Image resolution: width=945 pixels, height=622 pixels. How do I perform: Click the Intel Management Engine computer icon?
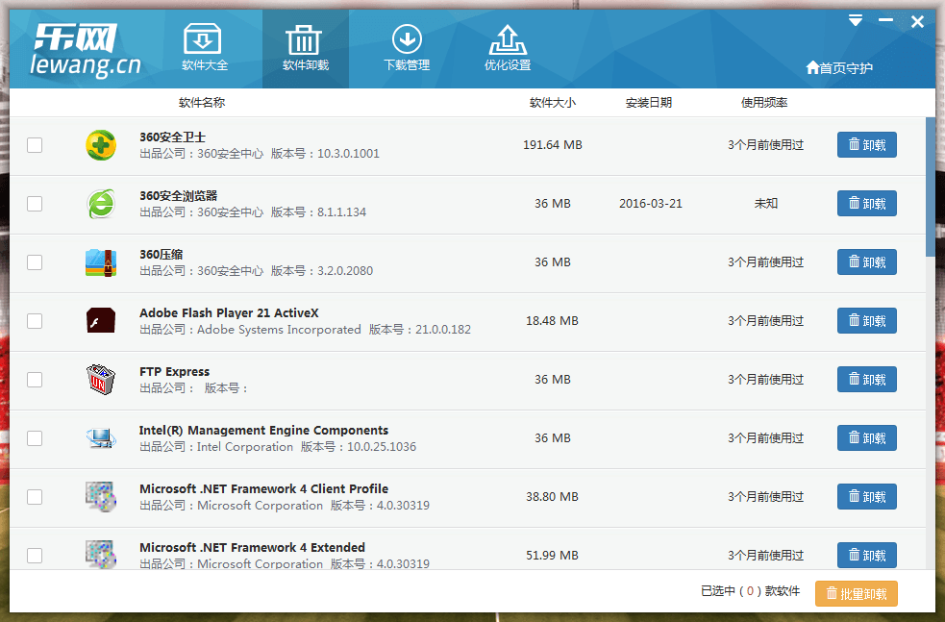point(101,438)
